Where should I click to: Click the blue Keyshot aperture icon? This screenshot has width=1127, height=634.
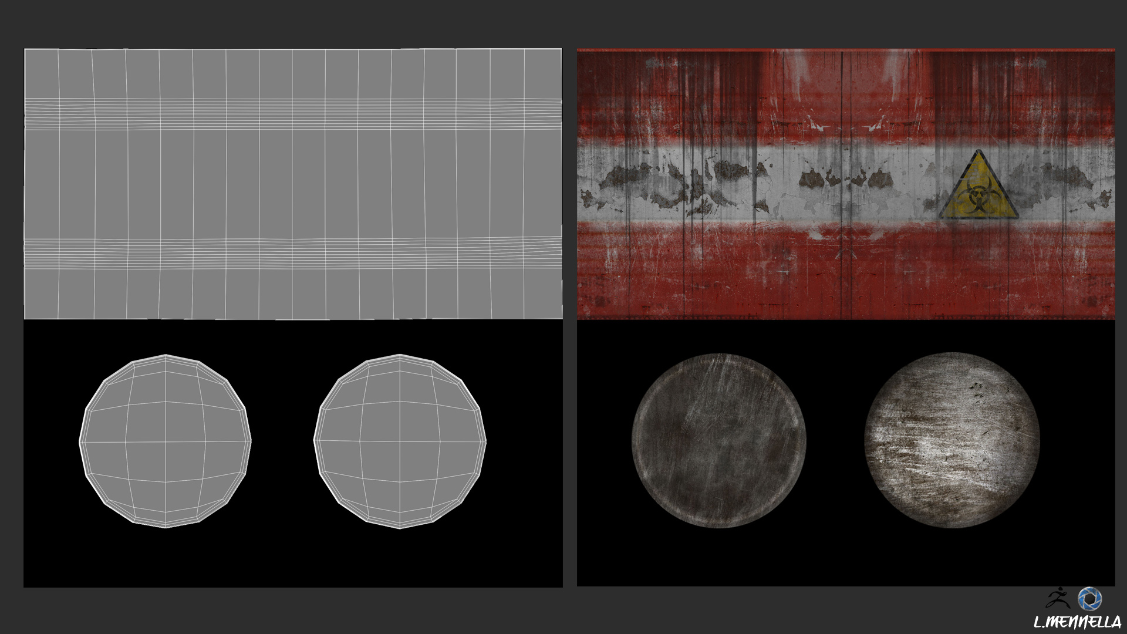[x=1089, y=599]
